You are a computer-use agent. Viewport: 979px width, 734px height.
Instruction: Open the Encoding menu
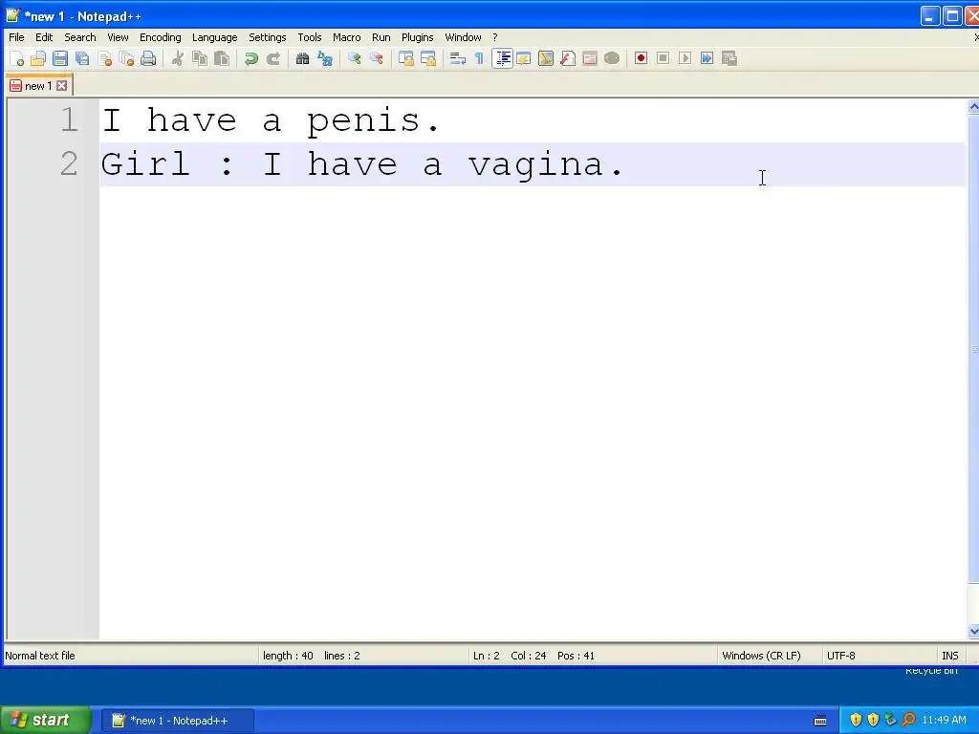pos(161,37)
